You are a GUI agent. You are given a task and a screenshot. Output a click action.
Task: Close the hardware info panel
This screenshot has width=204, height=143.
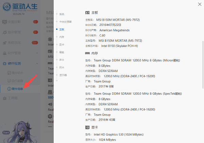point(199,4)
